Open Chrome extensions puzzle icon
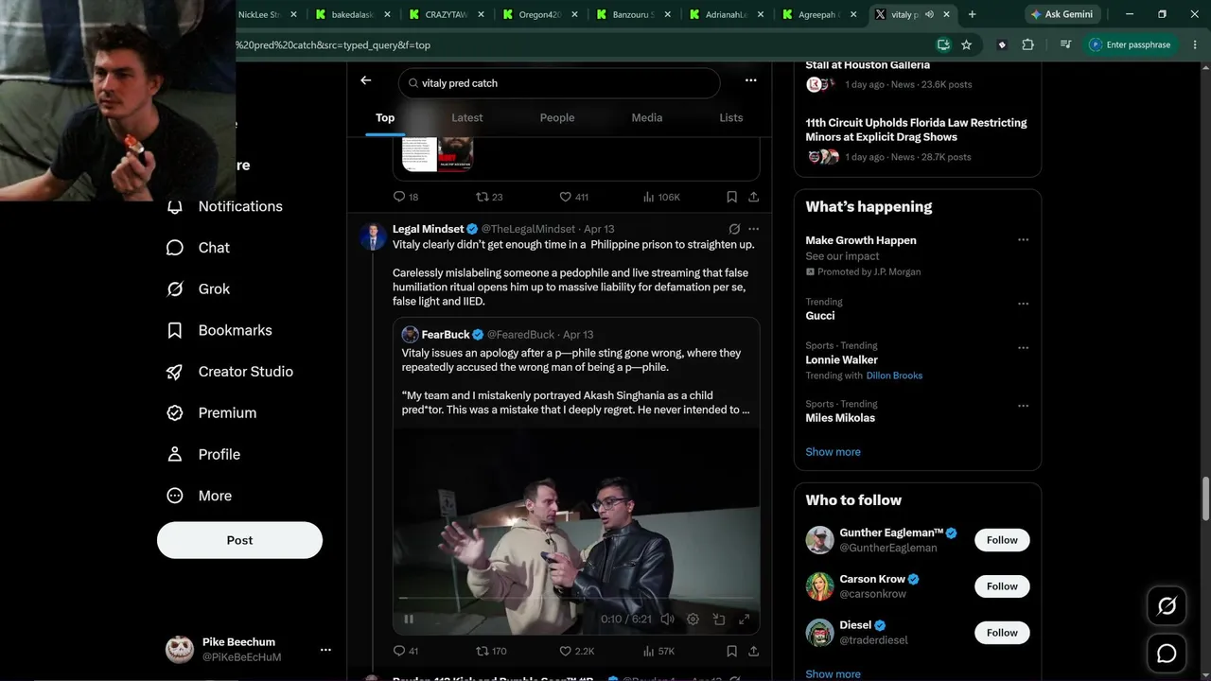 [x=1027, y=44]
